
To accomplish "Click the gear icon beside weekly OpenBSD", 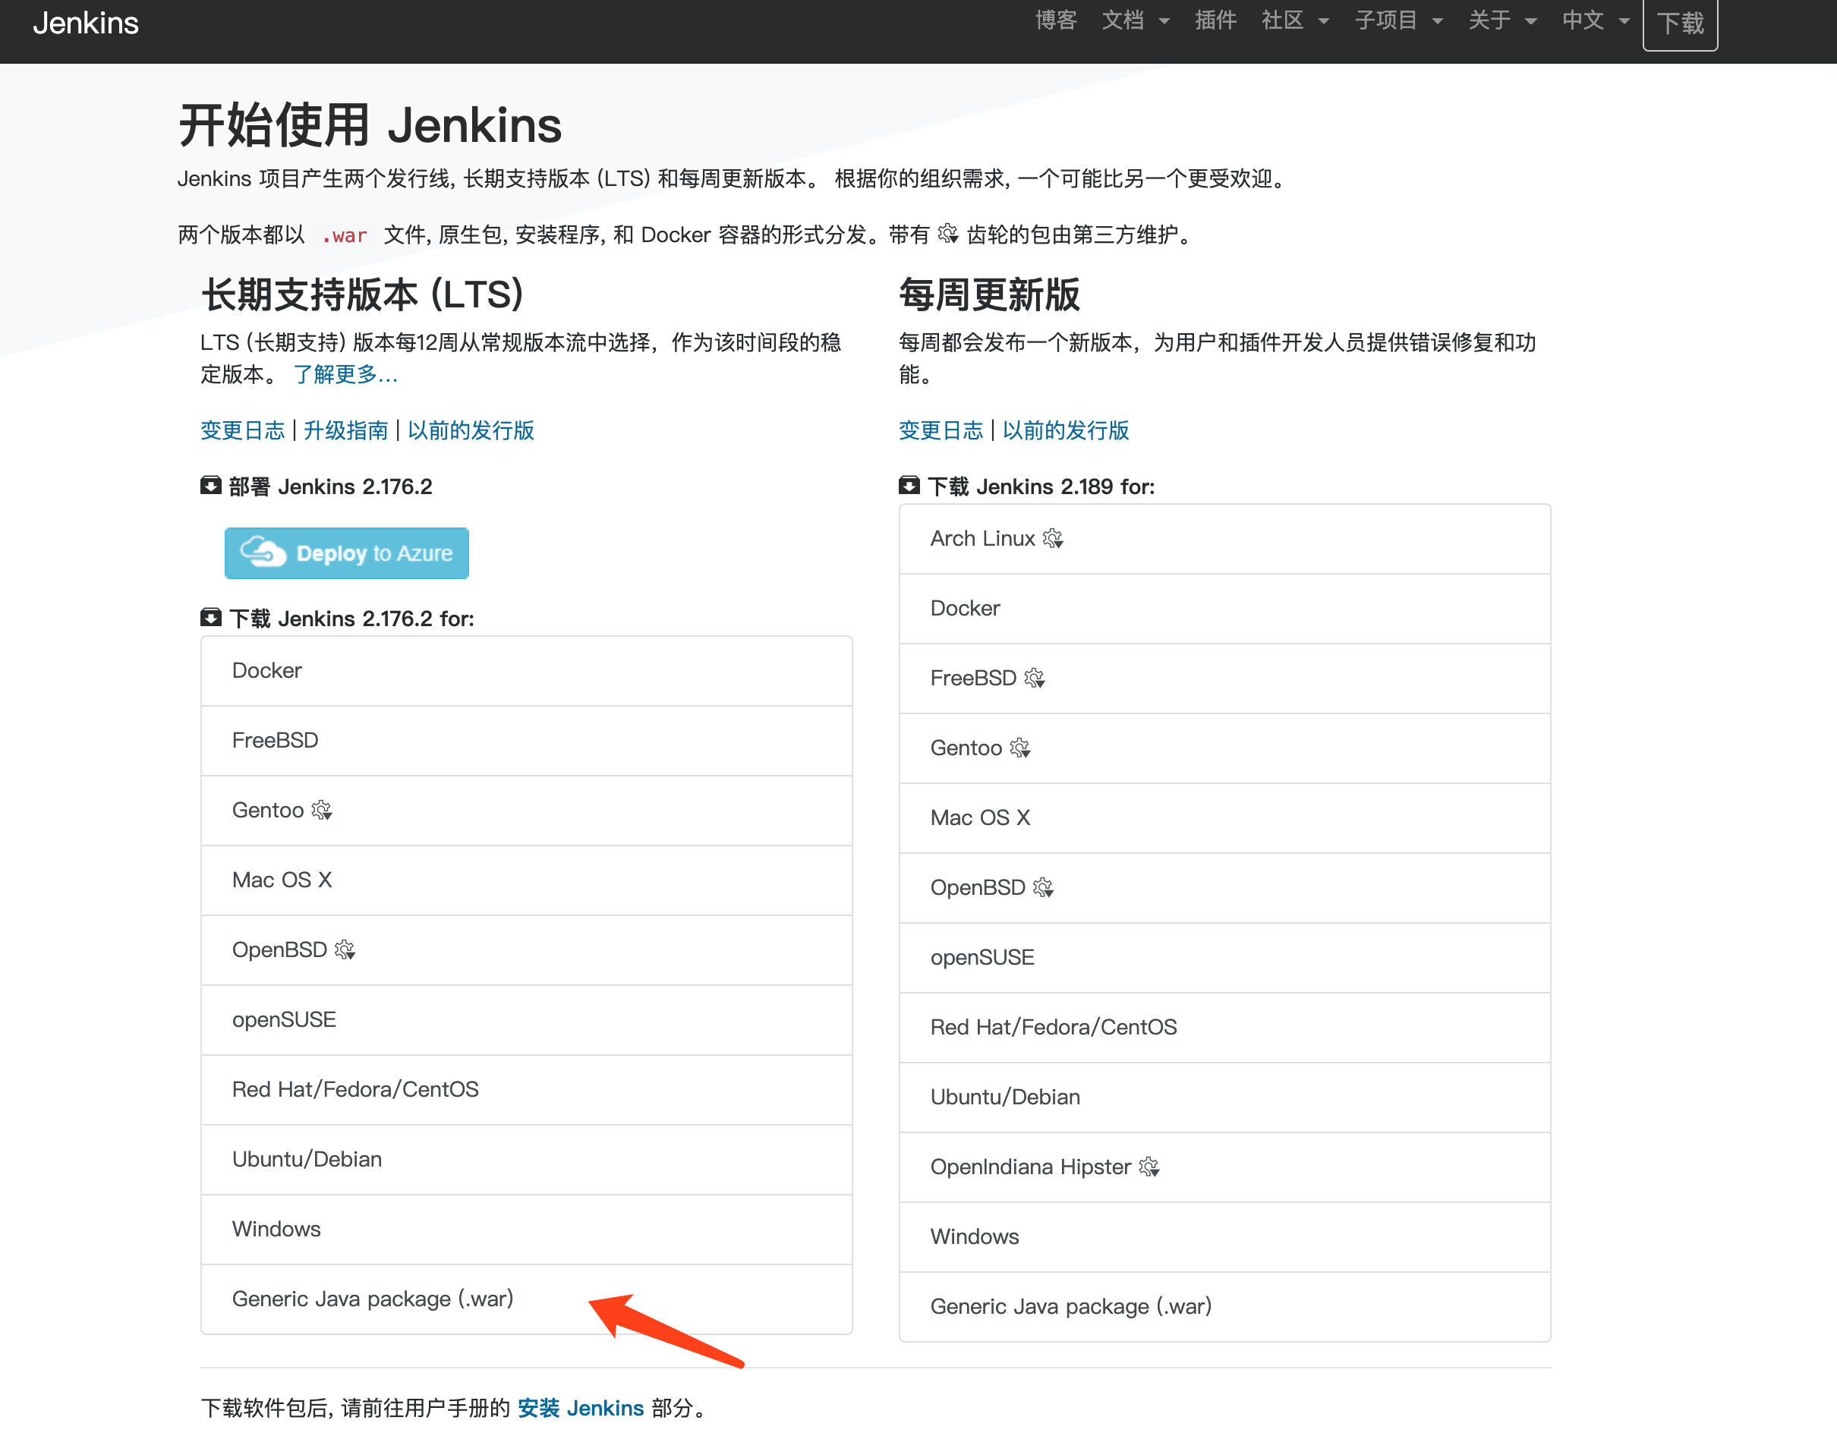I will [1044, 887].
